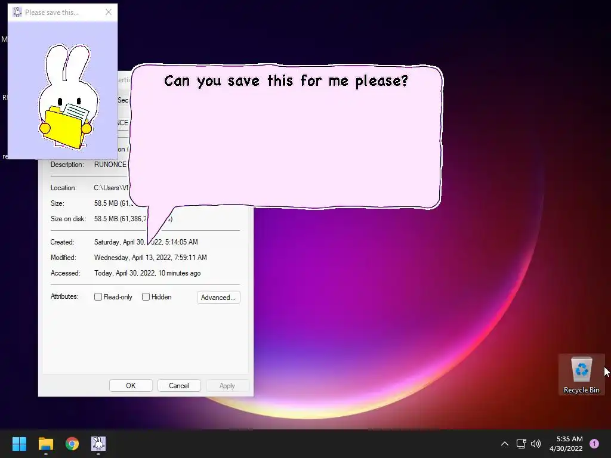Image resolution: width=611 pixels, height=458 pixels.
Task: Click the bunny icon in window title bar
Action: coord(17,12)
